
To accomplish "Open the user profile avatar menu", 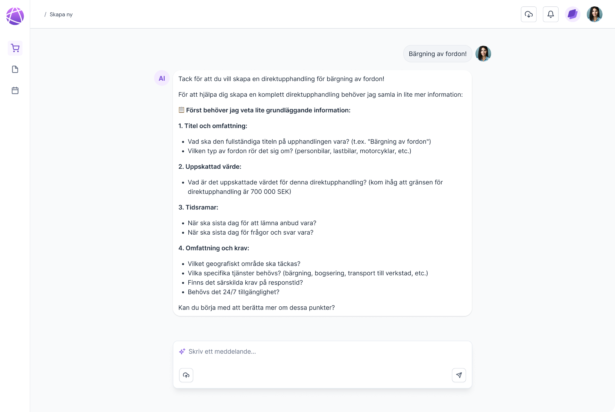I will (x=594, y=14).
